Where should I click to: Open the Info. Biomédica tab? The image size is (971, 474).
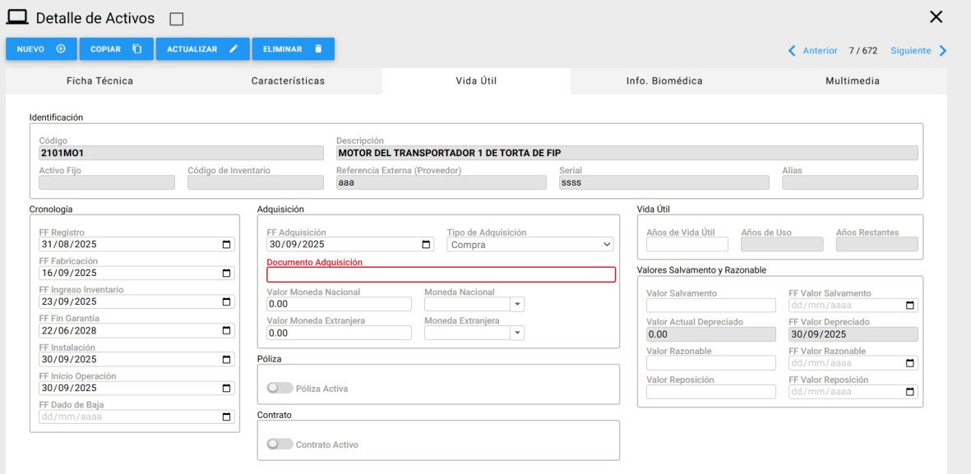664,81
